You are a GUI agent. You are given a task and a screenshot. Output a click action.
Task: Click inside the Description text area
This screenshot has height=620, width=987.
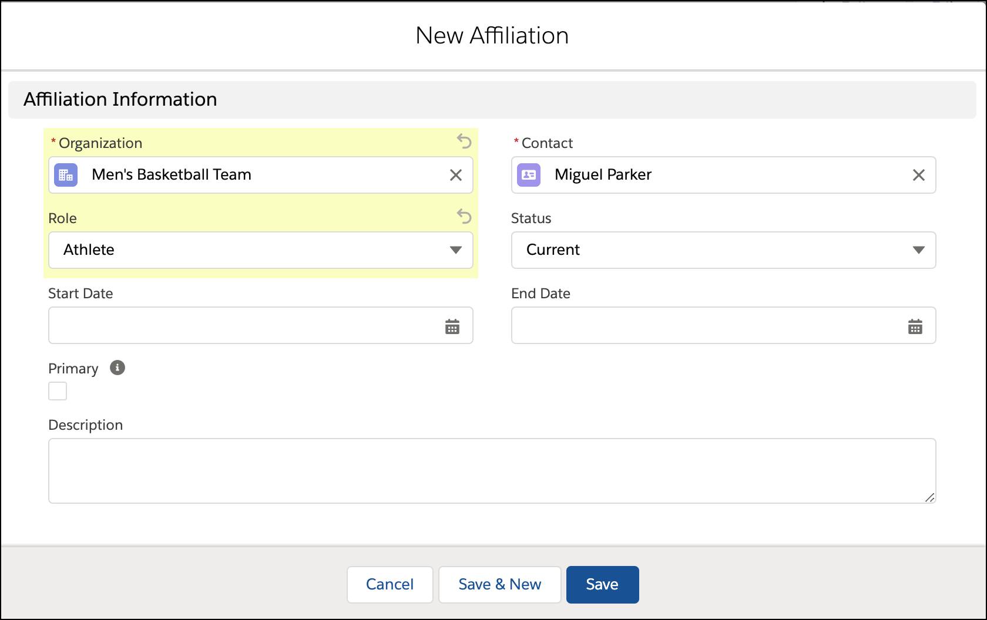tap(470, 470)
